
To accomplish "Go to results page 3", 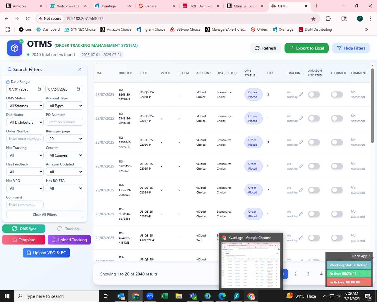I will [308, 274].
